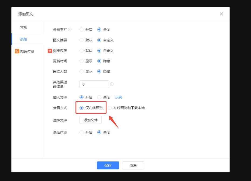Click the info icon next to 其他渠道阅读量 field
Screen dimensions: 251x181
[x=112, y=84]
